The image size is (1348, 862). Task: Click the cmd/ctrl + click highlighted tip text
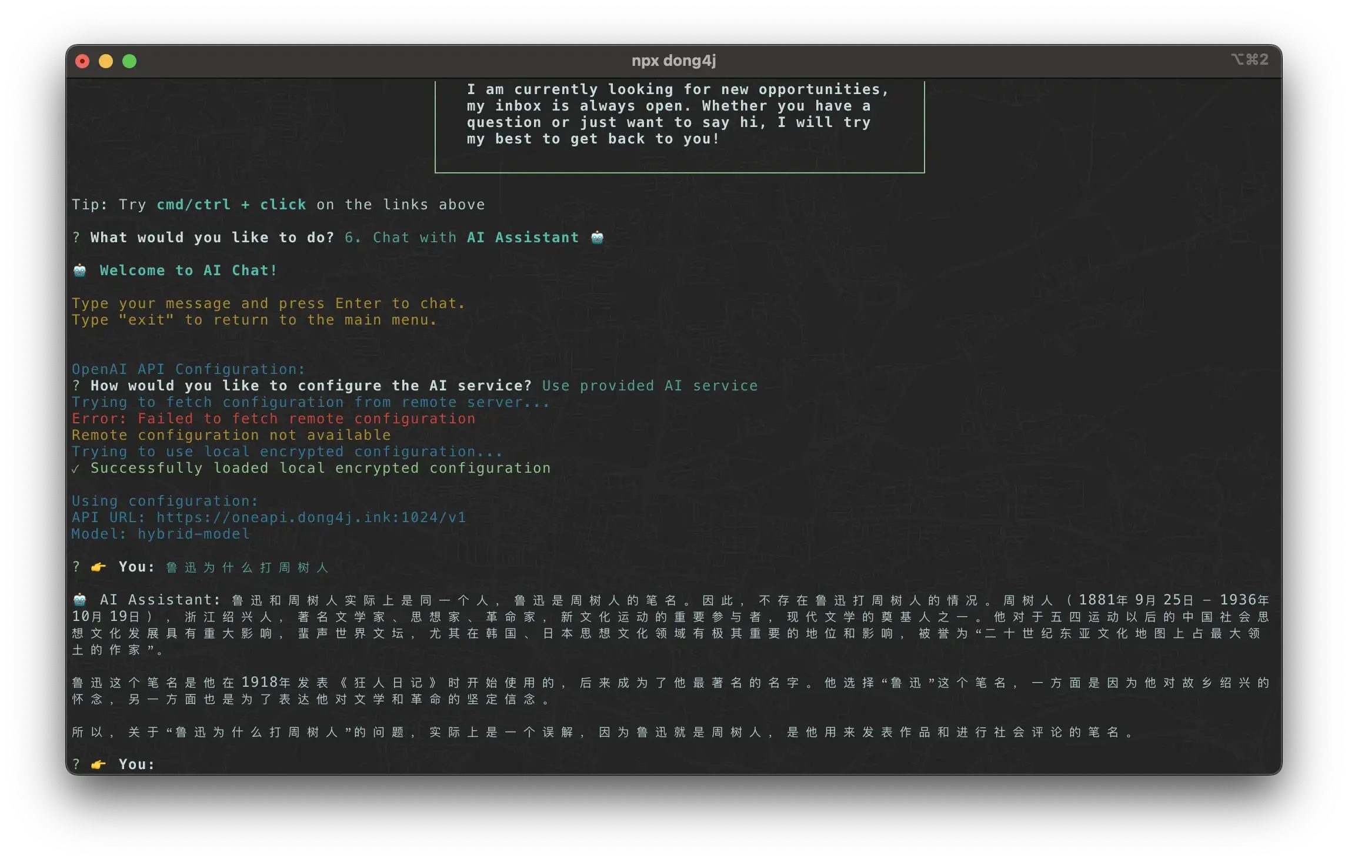(231, 205)
